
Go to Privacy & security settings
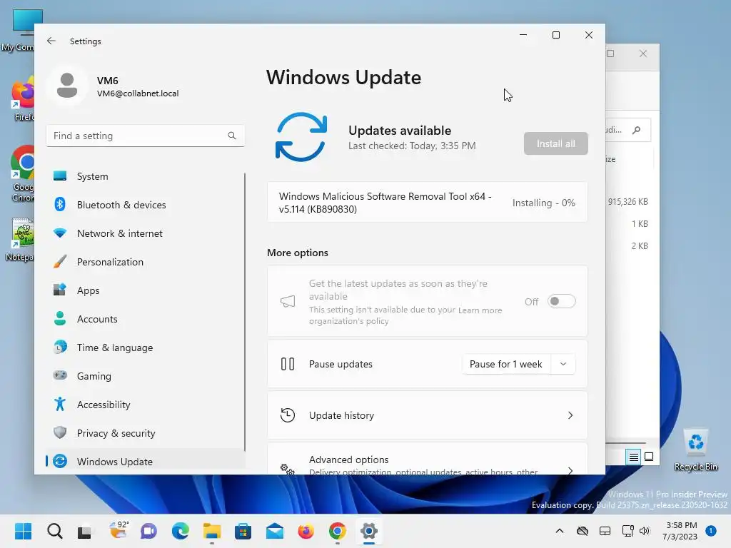point(146,433)
